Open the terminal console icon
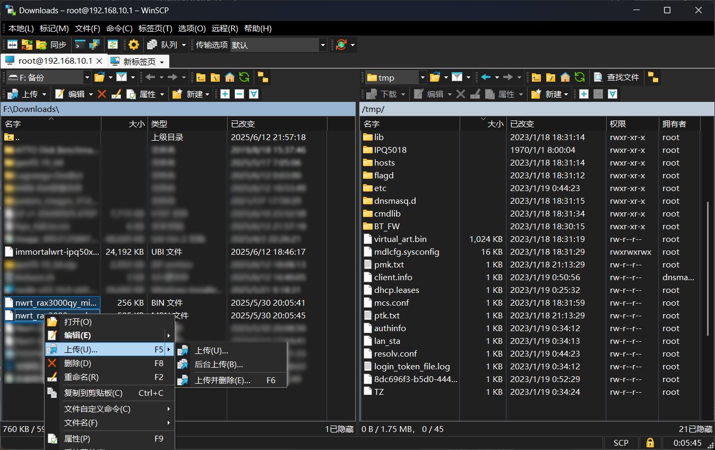 click(80, 45)
